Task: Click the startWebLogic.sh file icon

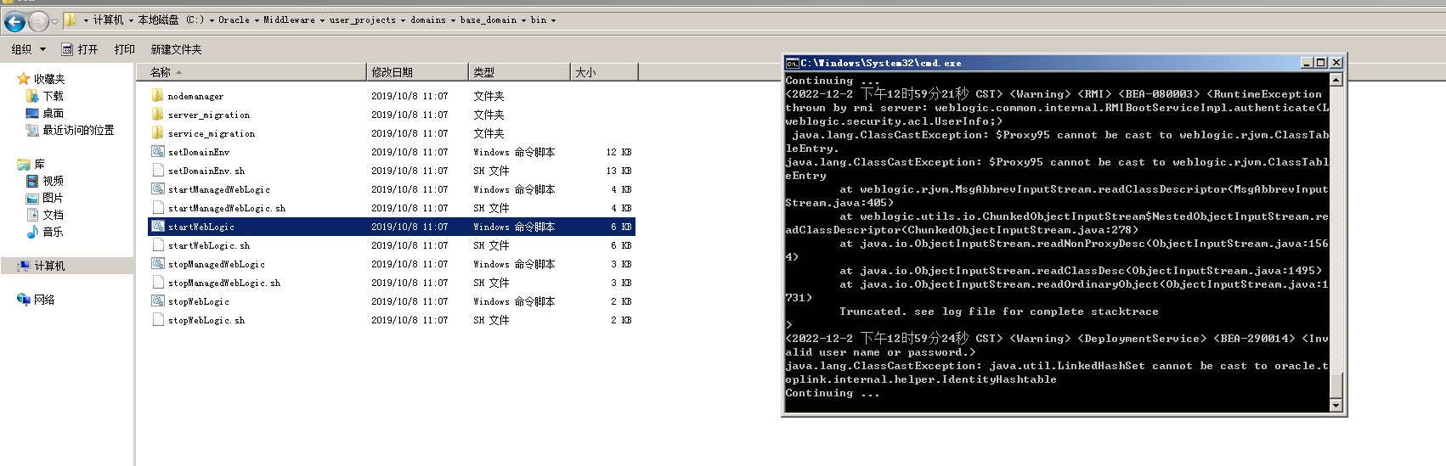Action: click(158, 244)
